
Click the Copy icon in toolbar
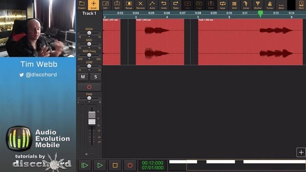199,5
